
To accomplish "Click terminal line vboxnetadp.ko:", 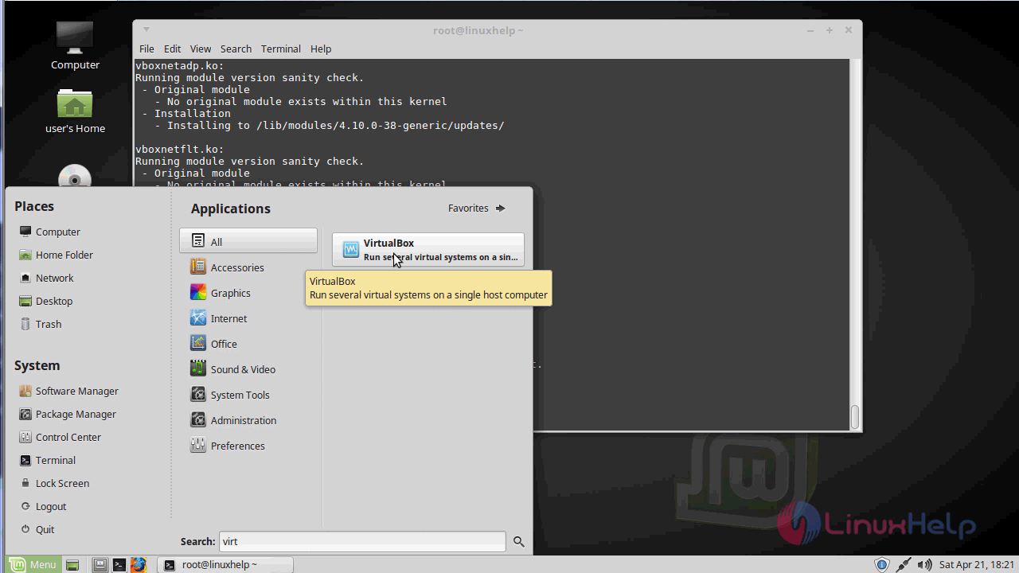I will 180,66.
